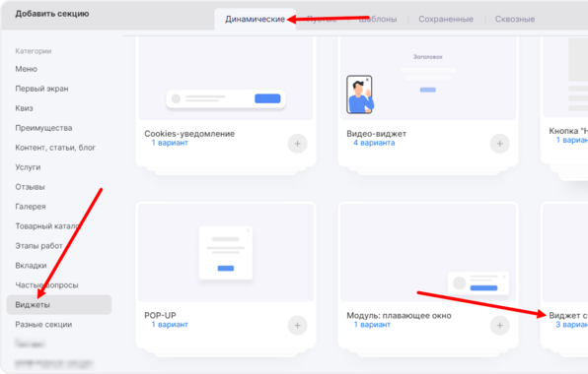Add Модуль: плавающее окно via plus icon
588x374 pixels.
pos(499,326)
